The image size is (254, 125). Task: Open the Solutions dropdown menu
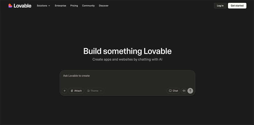tap(43, 6)
